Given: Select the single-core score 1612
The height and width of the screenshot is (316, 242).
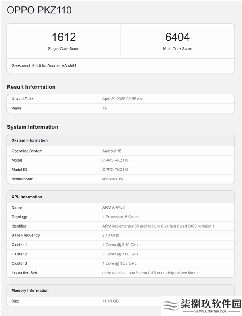Looking at the screenshot, I should click(64, 37).
